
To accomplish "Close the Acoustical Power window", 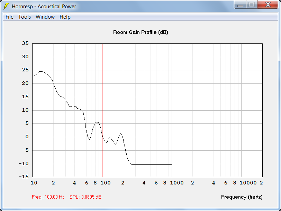I will [x=268, y=4].
